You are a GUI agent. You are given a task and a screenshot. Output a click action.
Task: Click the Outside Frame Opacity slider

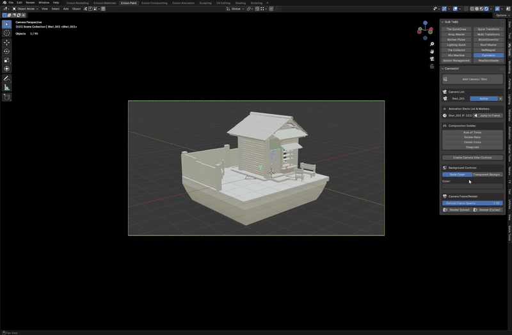472,203
